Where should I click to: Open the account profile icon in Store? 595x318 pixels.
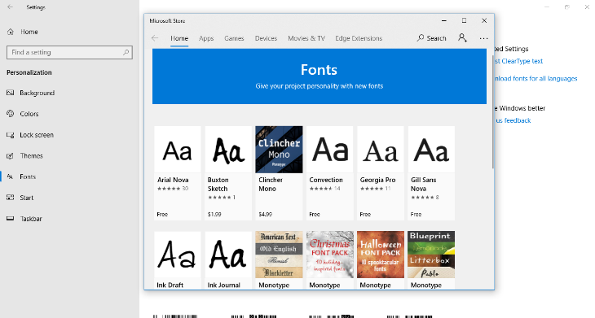462,37
